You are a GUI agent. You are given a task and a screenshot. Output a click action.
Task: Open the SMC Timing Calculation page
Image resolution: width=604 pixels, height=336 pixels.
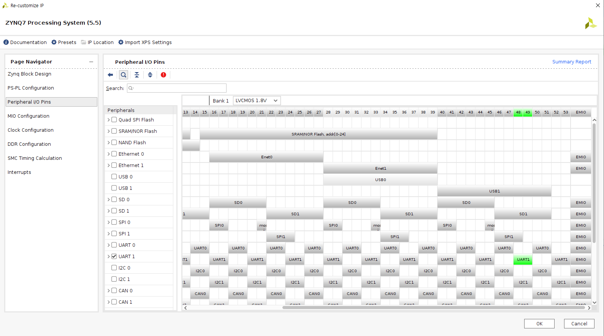click(35, 158)
